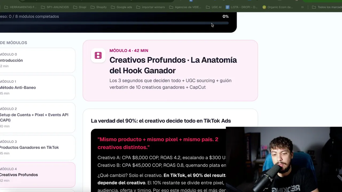342x192 pixels.
Task: Click the 0% progress label
Action: coord(226,17)
